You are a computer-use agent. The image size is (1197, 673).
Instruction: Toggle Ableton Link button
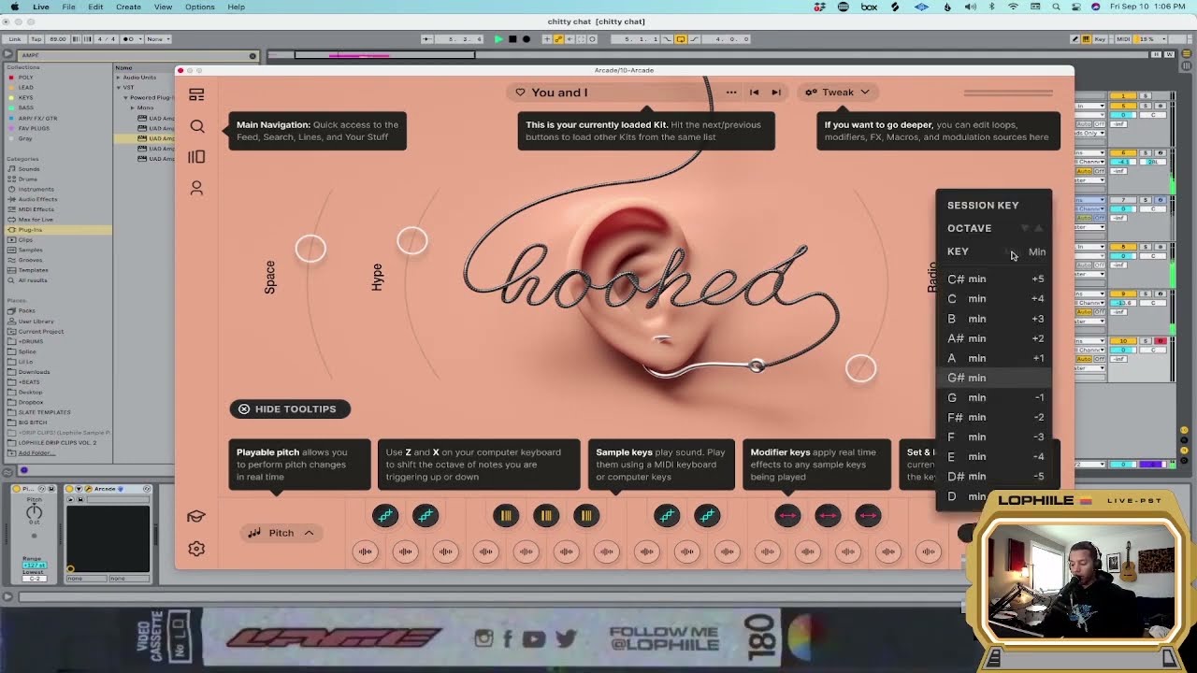[x=15, y=39]
